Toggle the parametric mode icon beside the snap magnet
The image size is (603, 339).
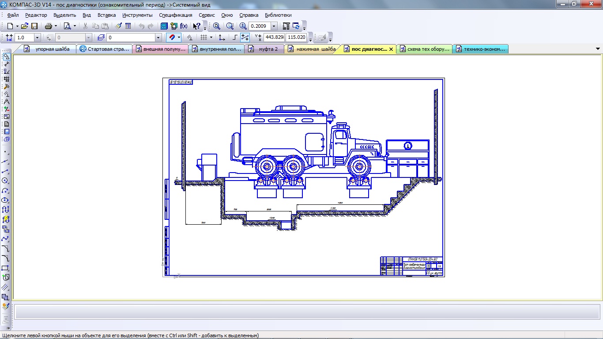[190, 38]
